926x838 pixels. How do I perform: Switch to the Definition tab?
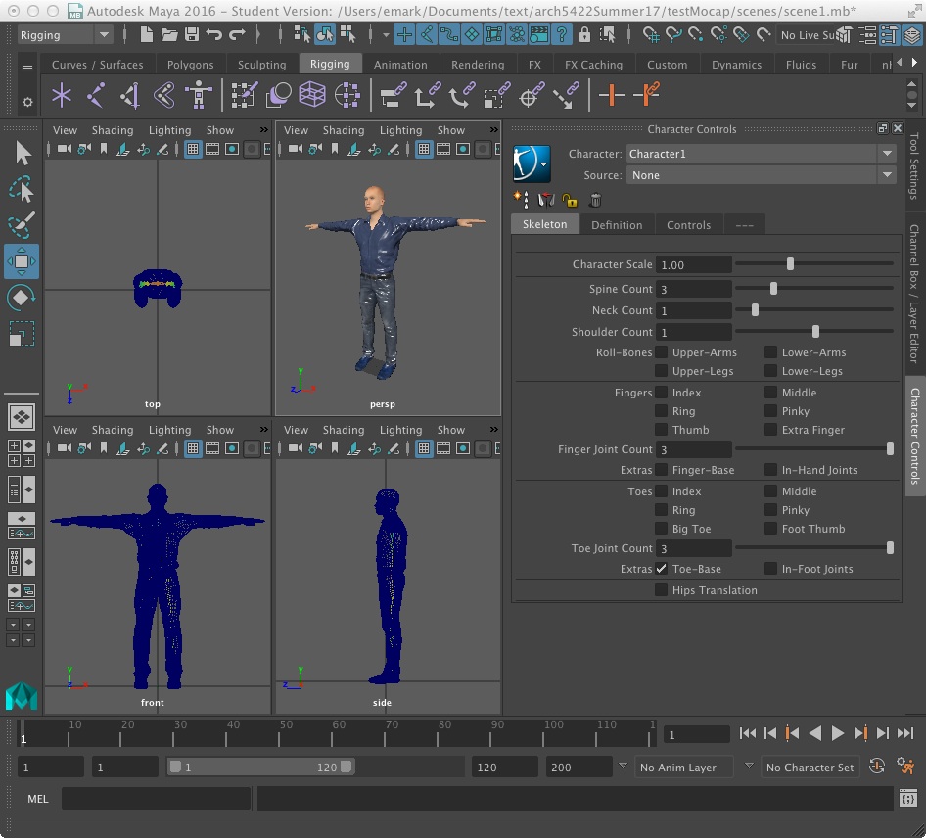pyautogui.click(x=617, y=225)
